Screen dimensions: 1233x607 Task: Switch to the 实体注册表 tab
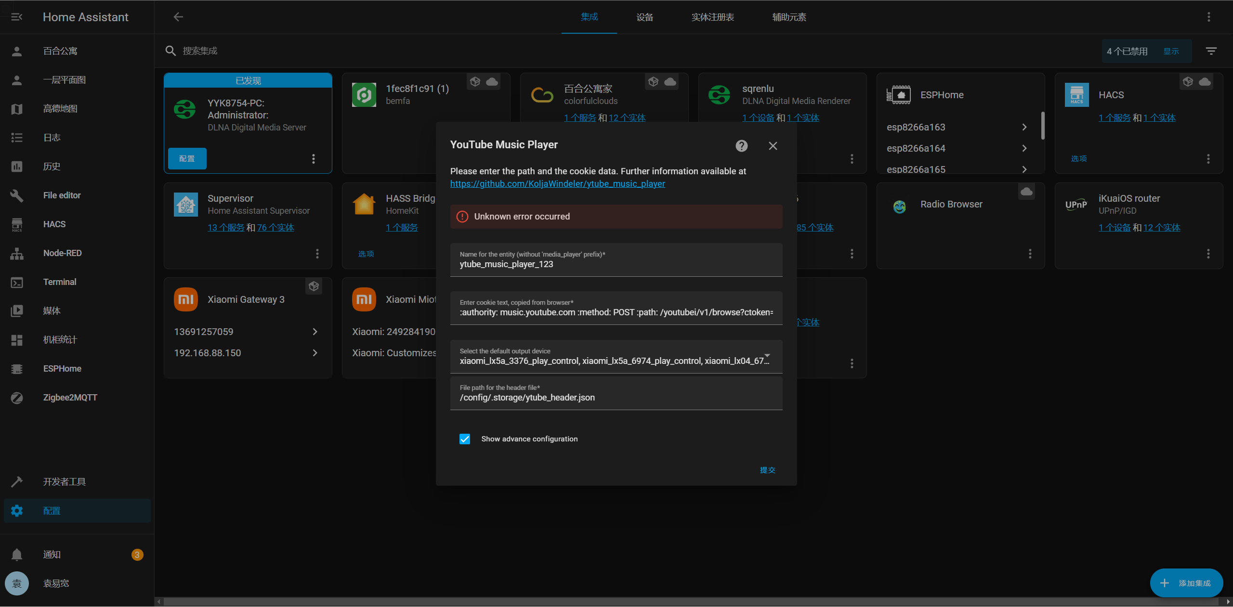[x=712, y=17]
